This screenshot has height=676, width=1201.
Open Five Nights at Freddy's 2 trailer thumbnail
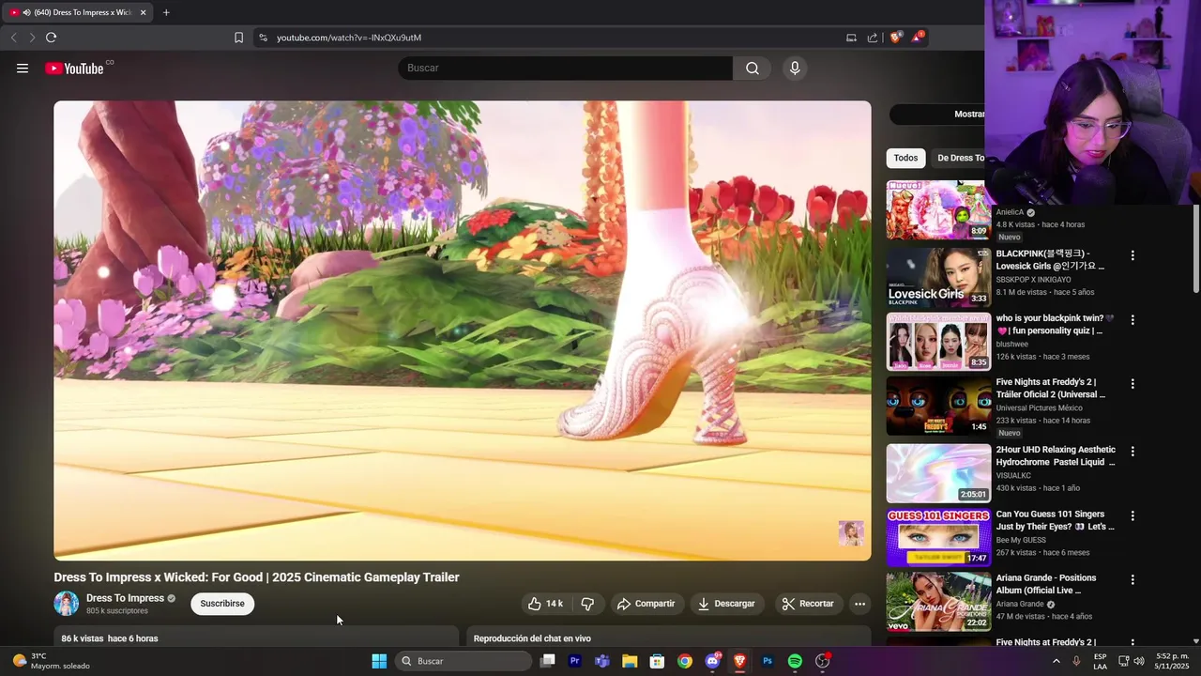click(938, 406)
